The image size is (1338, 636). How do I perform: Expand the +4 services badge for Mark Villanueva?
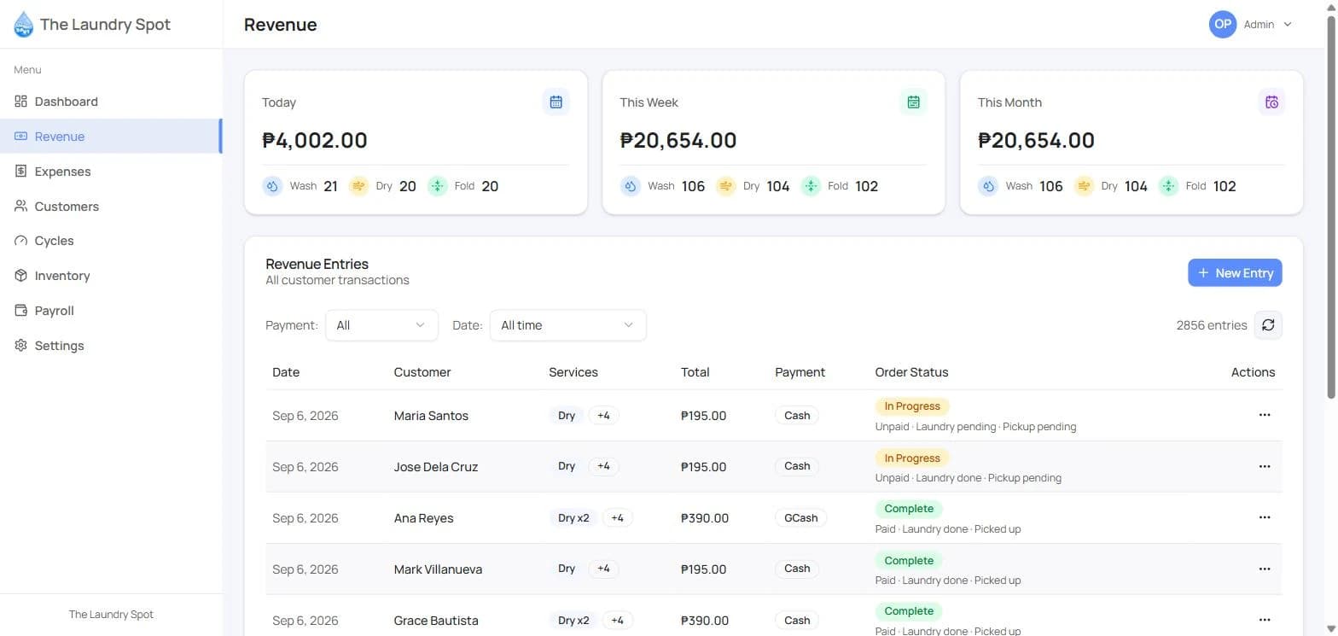click(x=603, y=569)
